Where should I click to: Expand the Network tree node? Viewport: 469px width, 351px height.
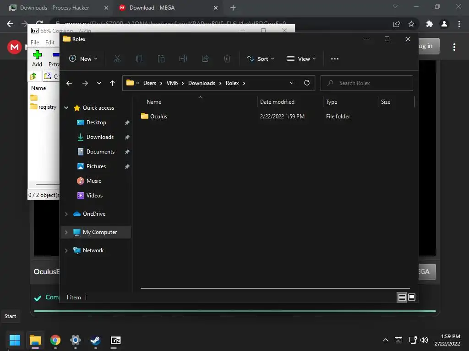click(x=66, y=250)
